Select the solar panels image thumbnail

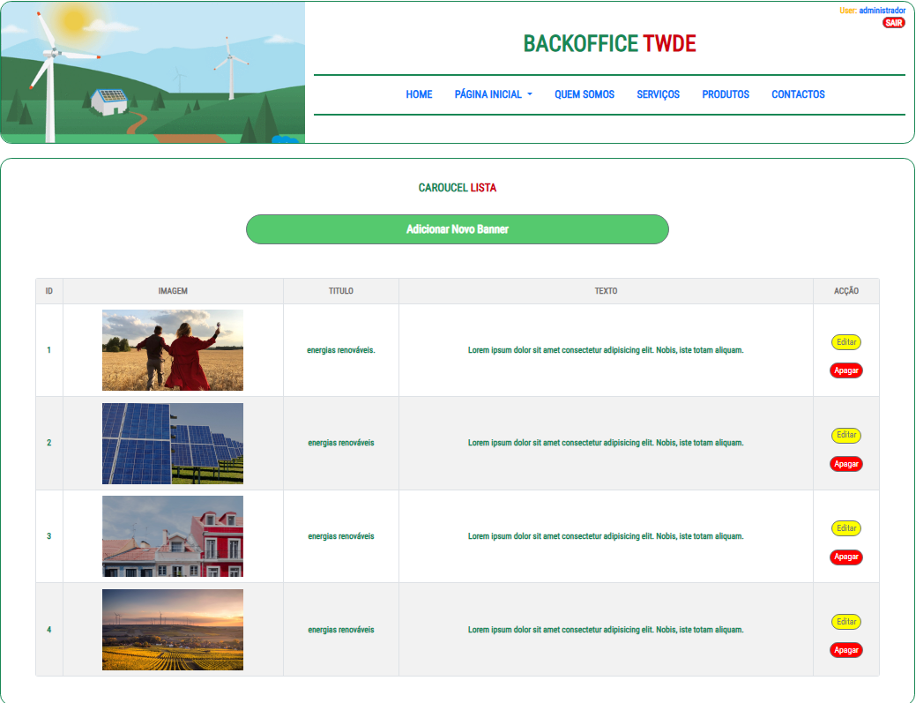click(x=173, y=444)
